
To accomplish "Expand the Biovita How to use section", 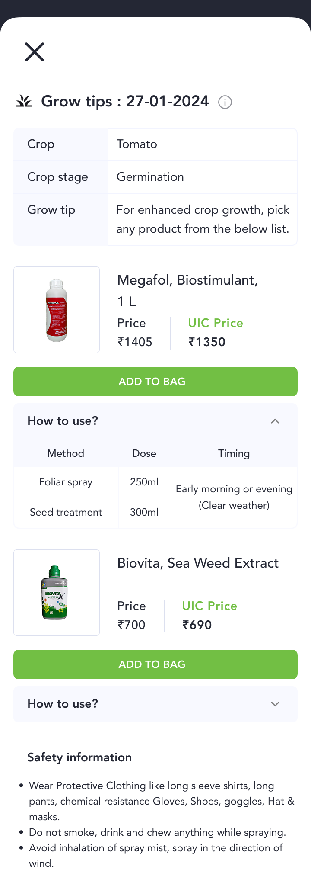I will [275, 704].
